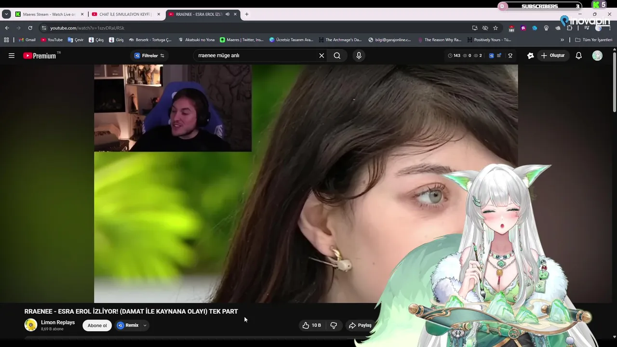Click the install app icon in address bar
The width and height of the screenshot is (617, 347).
point(475,28)
